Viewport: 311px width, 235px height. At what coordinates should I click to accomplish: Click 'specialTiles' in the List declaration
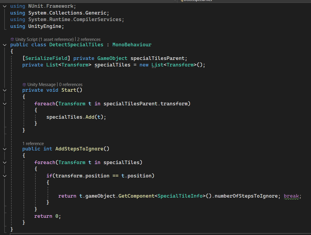click(112, 65)
